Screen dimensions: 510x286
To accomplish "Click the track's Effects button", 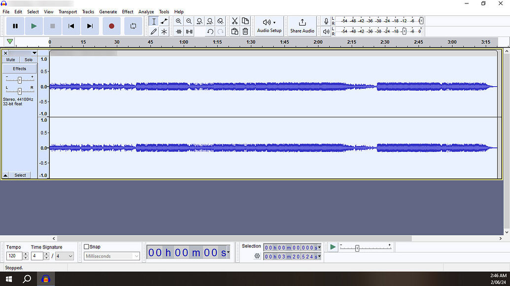I will coord(19,68).
